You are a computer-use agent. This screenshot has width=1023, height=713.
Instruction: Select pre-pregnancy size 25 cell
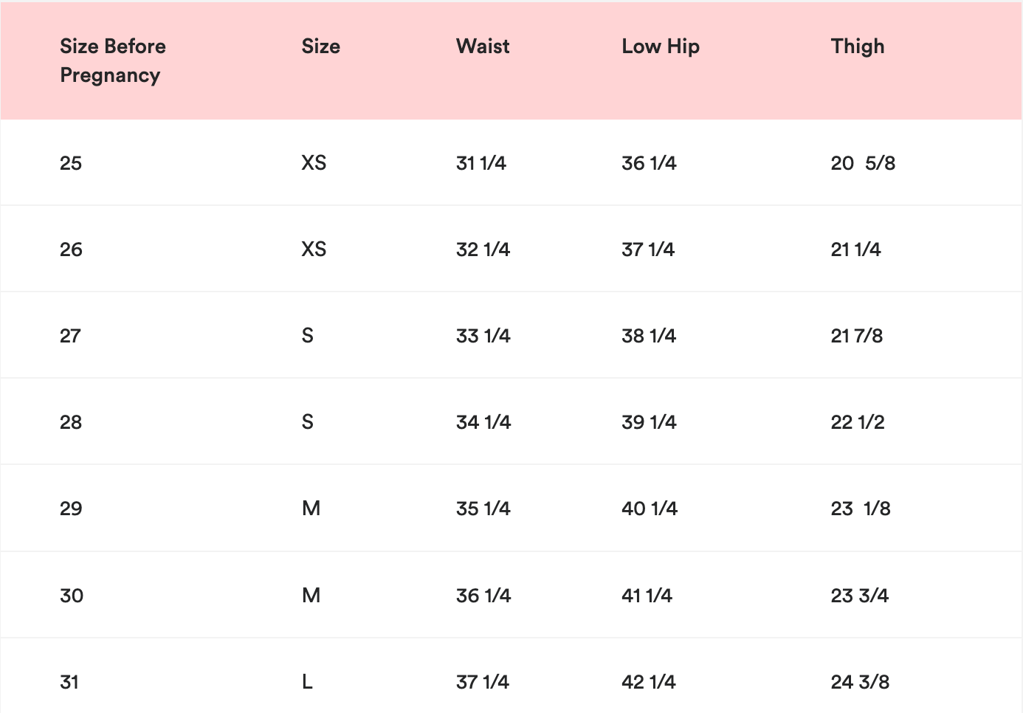click(x=71, y=163)
